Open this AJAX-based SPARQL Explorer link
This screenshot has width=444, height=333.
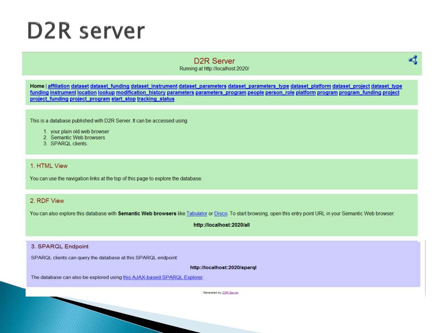[163, 277]
